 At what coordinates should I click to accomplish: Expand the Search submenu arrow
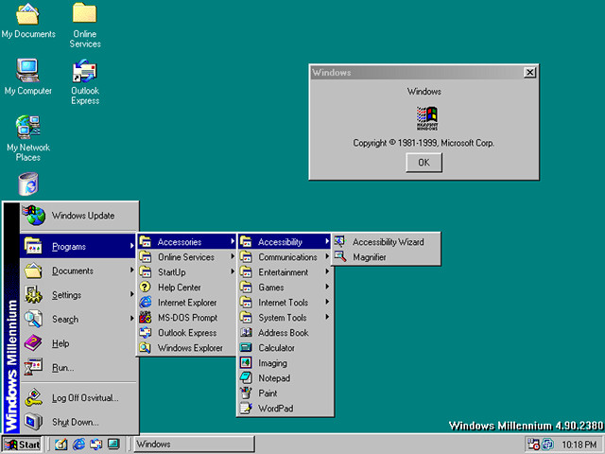pyautogui.click(x=132, y=319)
